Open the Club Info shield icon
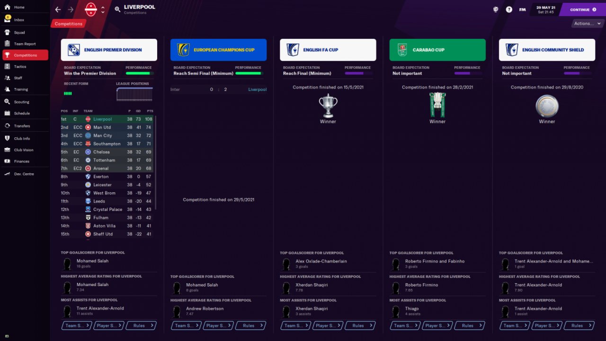606x341 pixels. click(7, 138)
